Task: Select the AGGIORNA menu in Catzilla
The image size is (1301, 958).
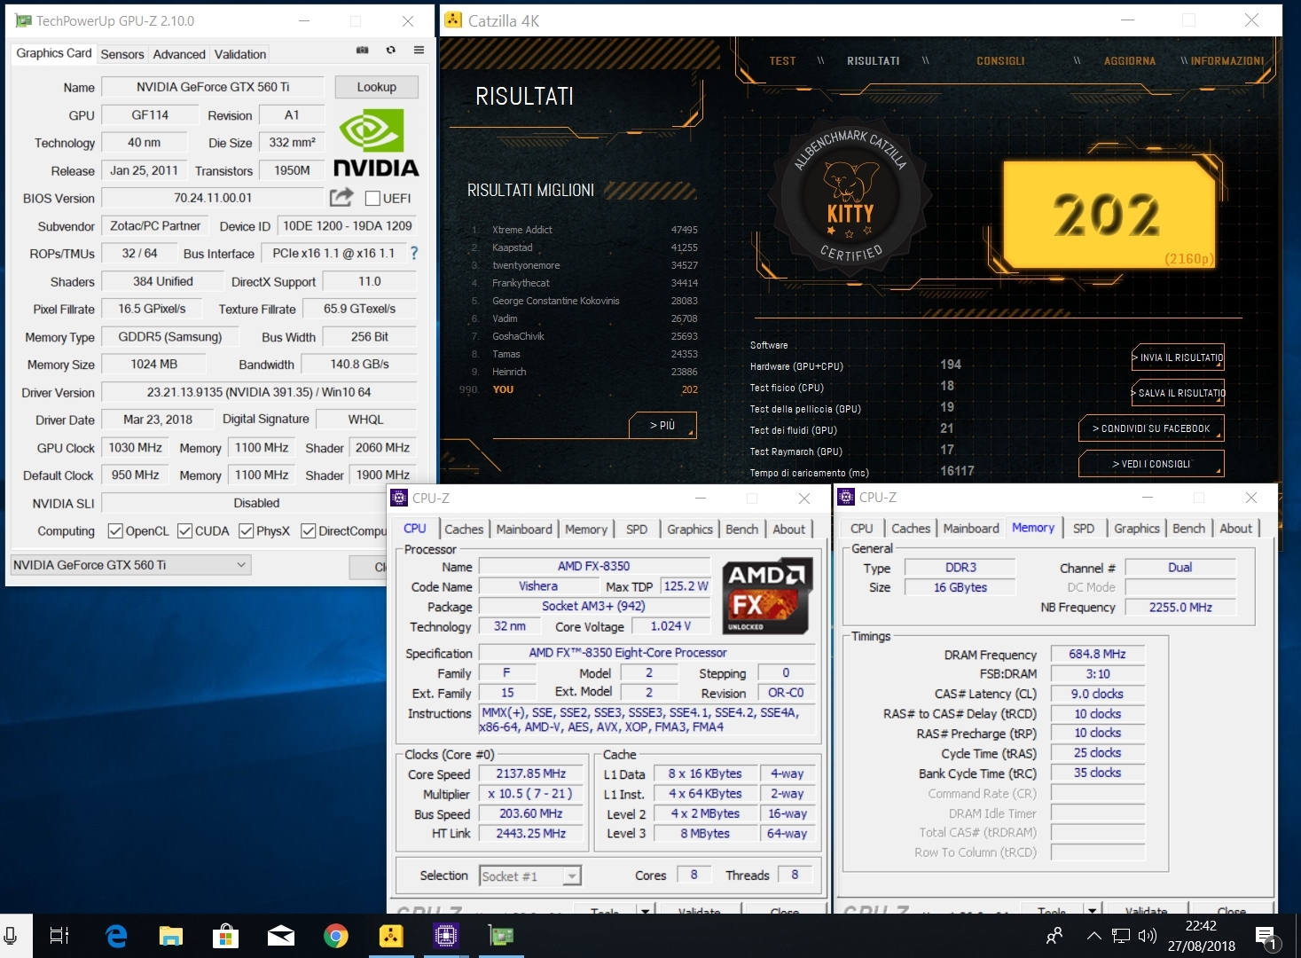Action: (x=1130, y=61)
